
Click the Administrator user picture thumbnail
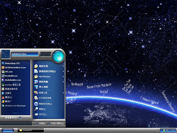(6, 54)
